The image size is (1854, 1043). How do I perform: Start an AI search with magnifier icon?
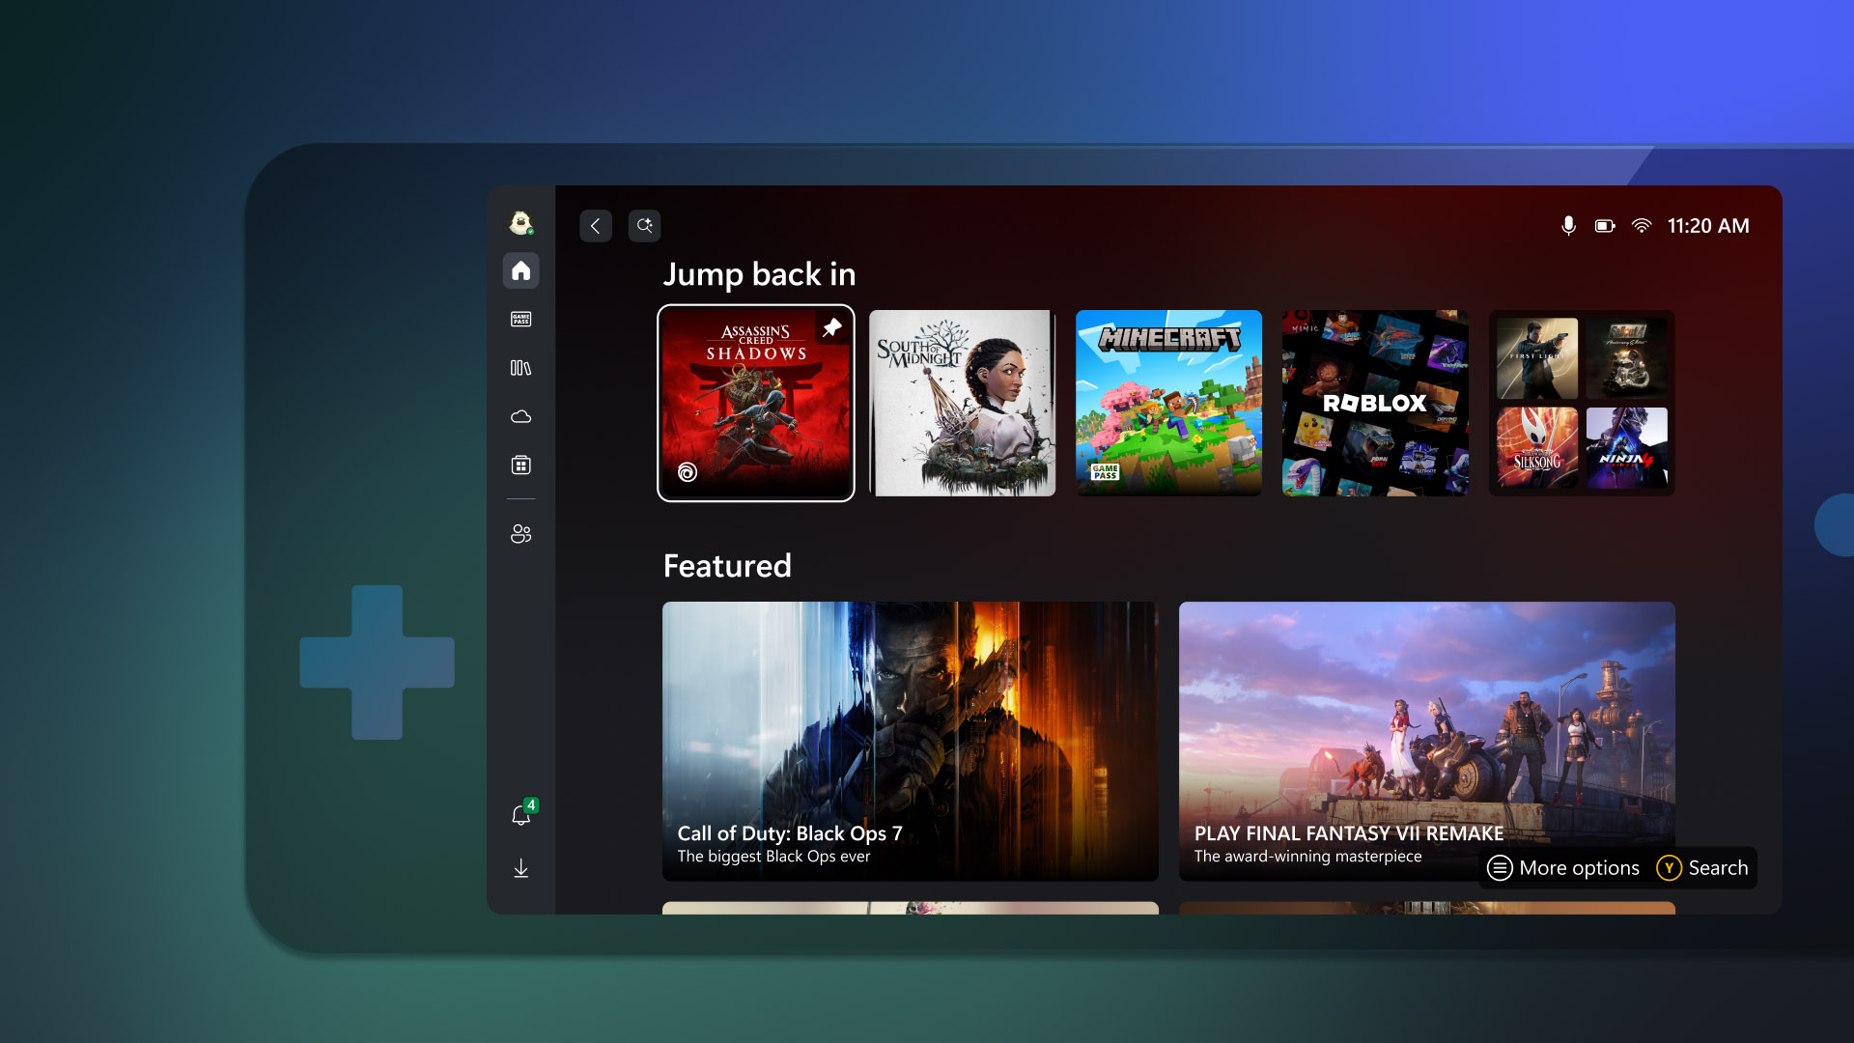(644, 226)
